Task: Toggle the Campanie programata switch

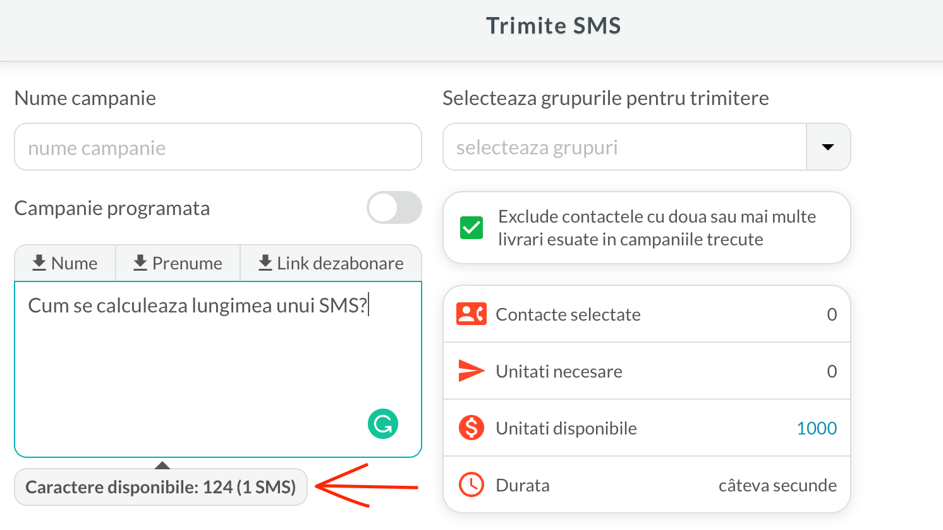Action: point(394,207)
